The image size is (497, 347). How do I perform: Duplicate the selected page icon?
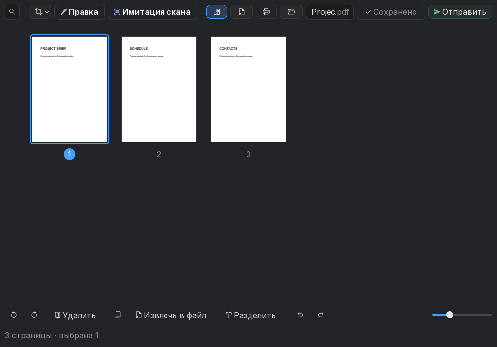point(118,315)
